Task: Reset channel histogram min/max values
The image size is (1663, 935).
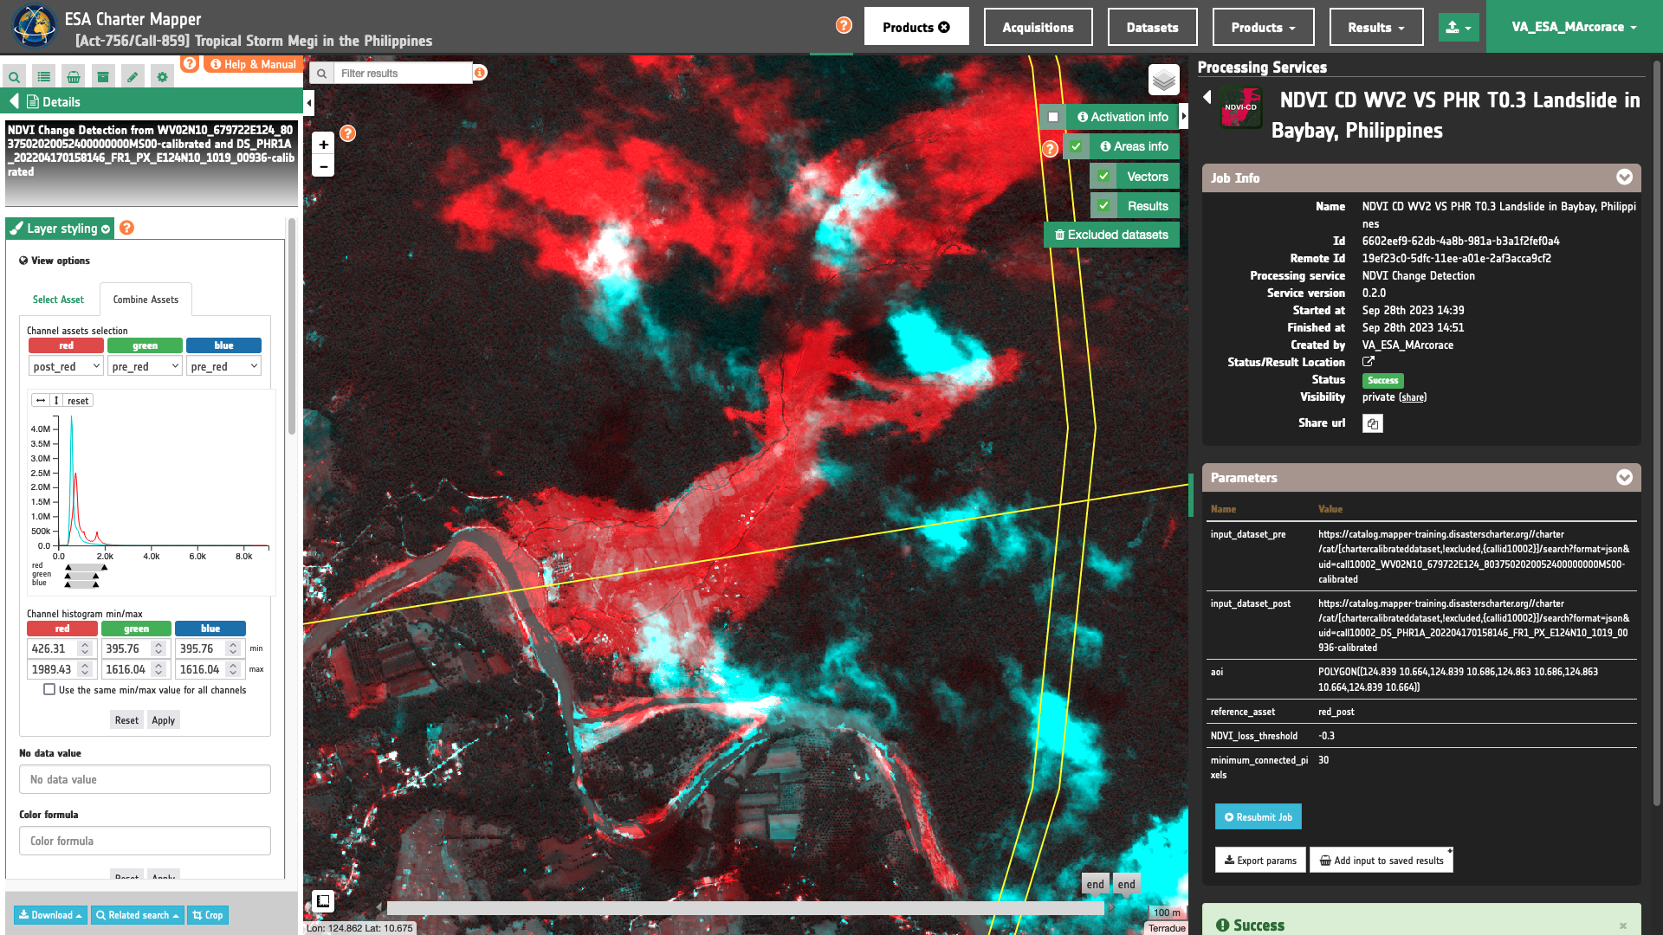Action: coord(126,720)
